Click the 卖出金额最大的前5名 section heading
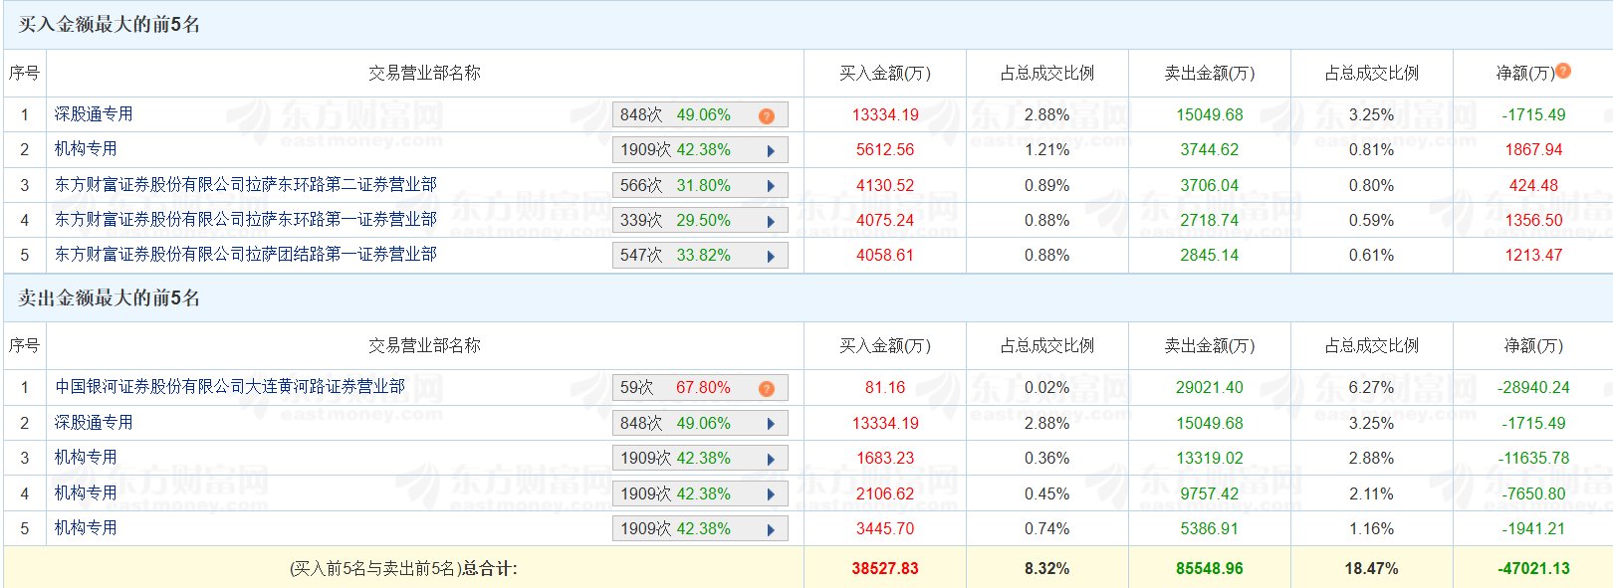Viewport: 1613px width, 588px height. [109, 298]
